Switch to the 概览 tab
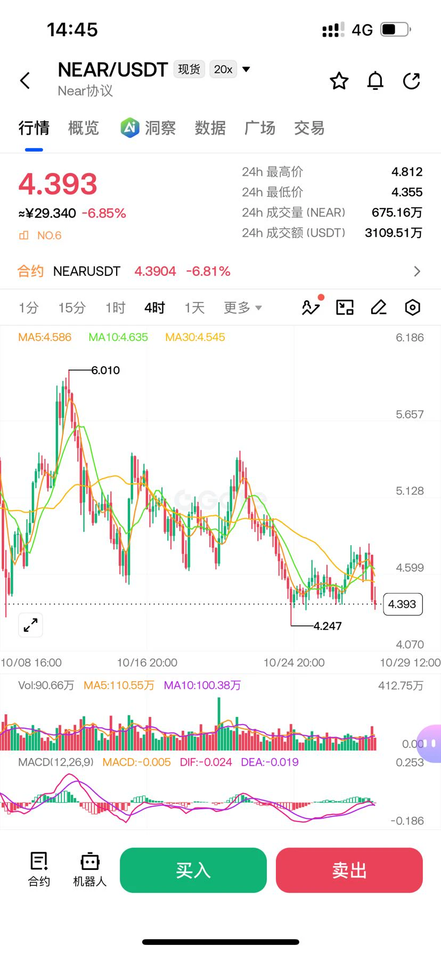Screen dimensions: 441x954 [84, 128]
